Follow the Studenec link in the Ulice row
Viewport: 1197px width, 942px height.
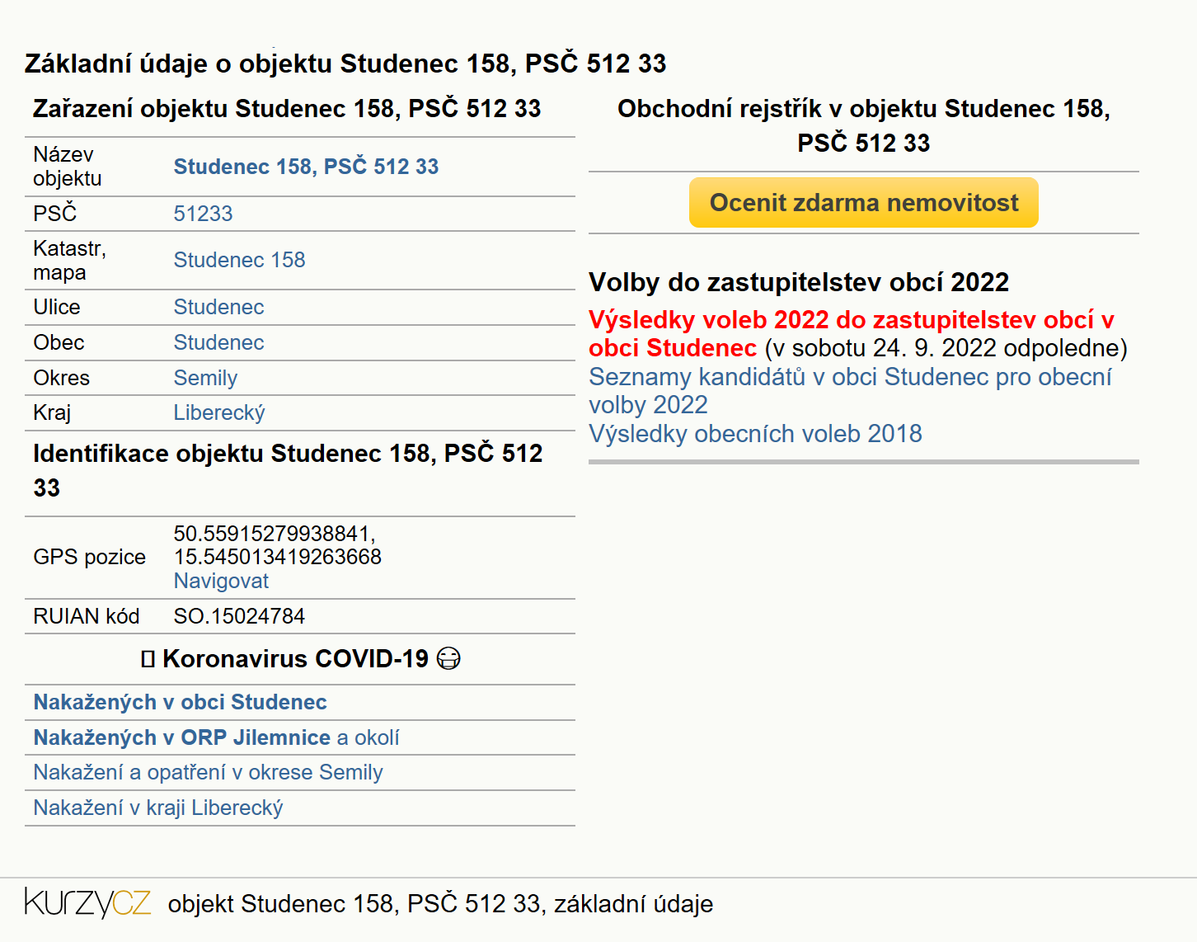218,307
